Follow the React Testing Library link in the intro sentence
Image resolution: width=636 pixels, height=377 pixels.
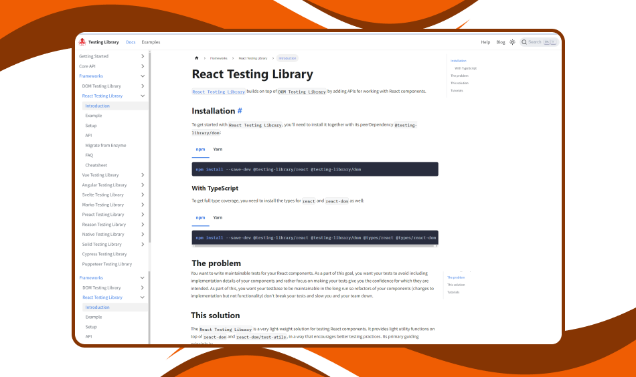coord(219,92)
